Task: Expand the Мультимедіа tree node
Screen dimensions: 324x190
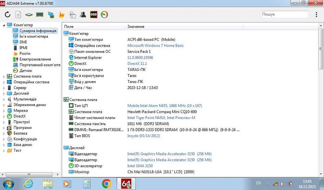Action: click(4, 100)
